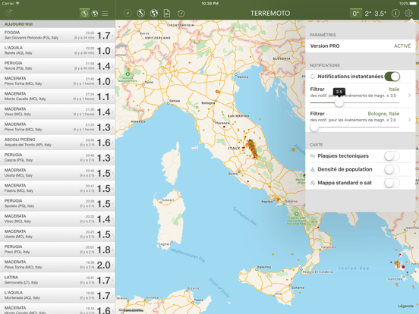The width and height of the screenshot is (419, 314).
Task: Open L'Aquila Montereale 1.7 event
Action: tap(58, 295)
